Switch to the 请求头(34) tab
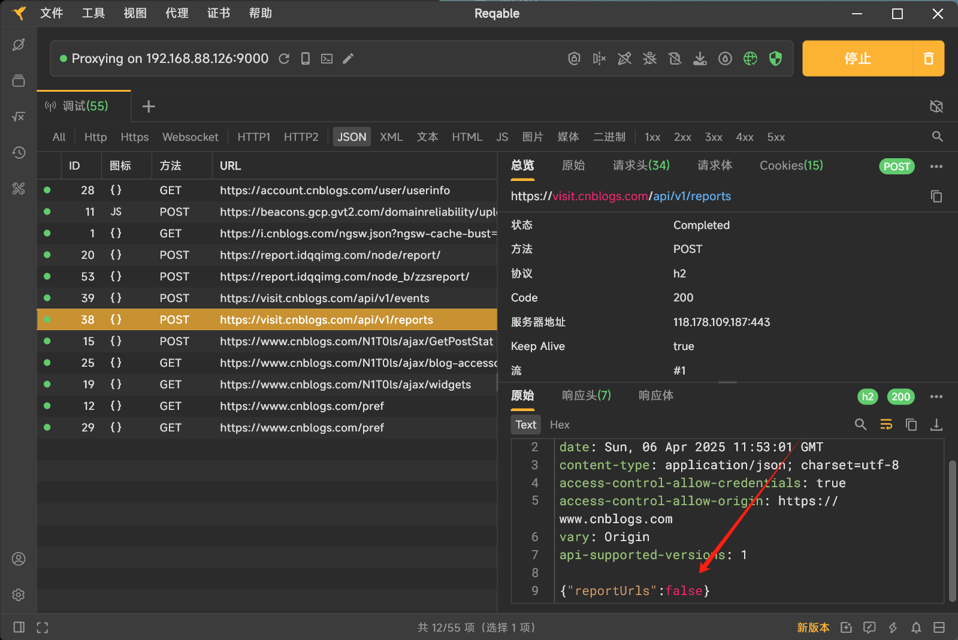The width and height of the screenshot is (958, 640). pyautogui.click(x=640, y=165)
